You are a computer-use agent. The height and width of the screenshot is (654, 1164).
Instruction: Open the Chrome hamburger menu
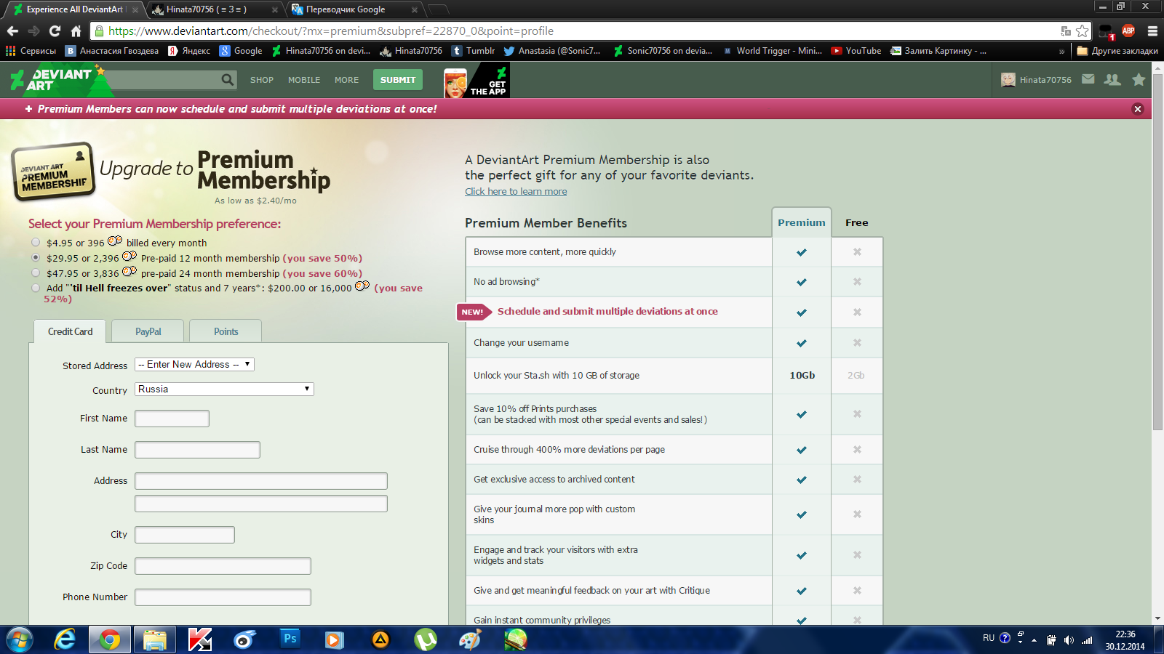click(x=1152, y=31)
